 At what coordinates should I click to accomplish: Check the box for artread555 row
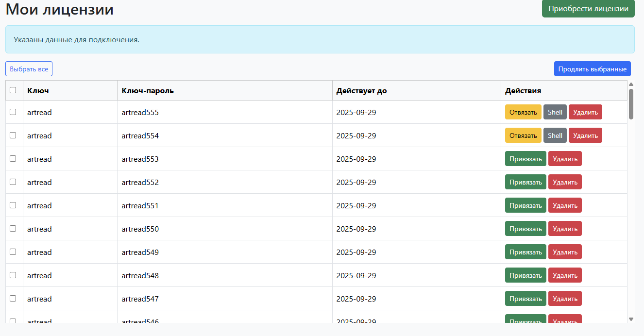(13, 112)
